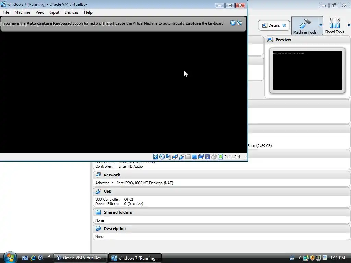Launch Internet Explorer from quick launch
The width and height of the screenshot is (351, 263).
pyautogui.click(x=33, y=258)
